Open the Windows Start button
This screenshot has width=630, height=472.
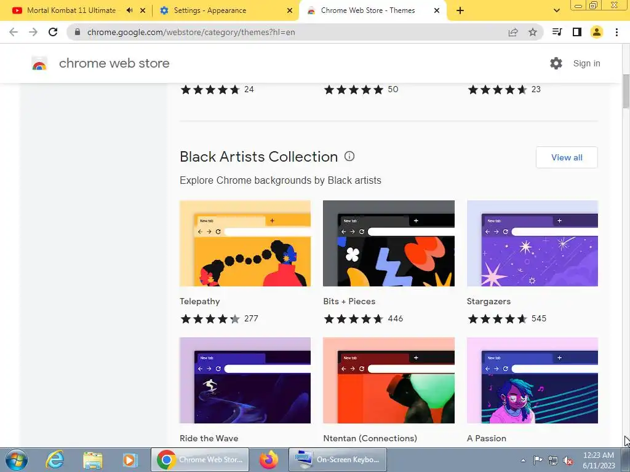click(17, 460)
